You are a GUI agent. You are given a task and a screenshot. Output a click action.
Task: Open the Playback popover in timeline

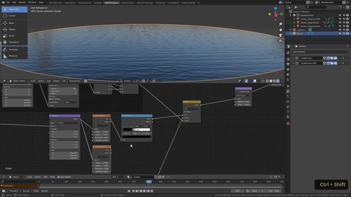click(x=15, y=191)
